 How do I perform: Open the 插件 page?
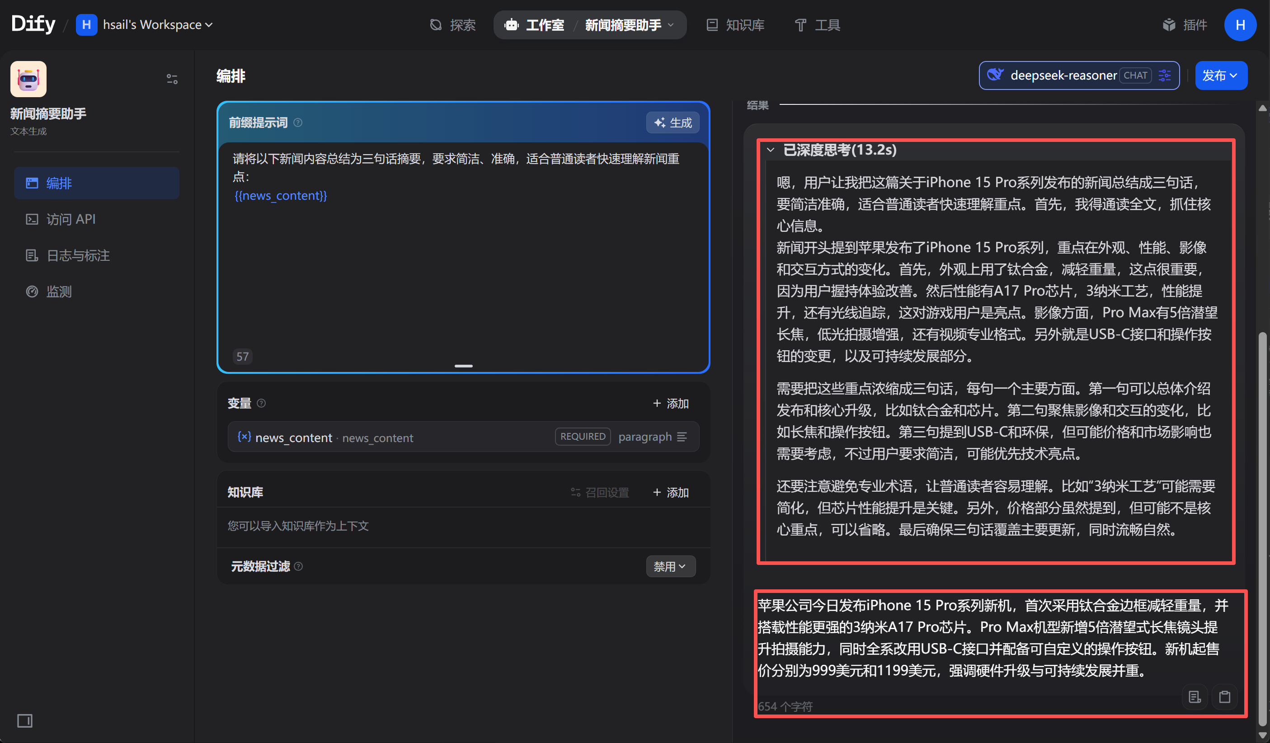[x=1185, y=25]
